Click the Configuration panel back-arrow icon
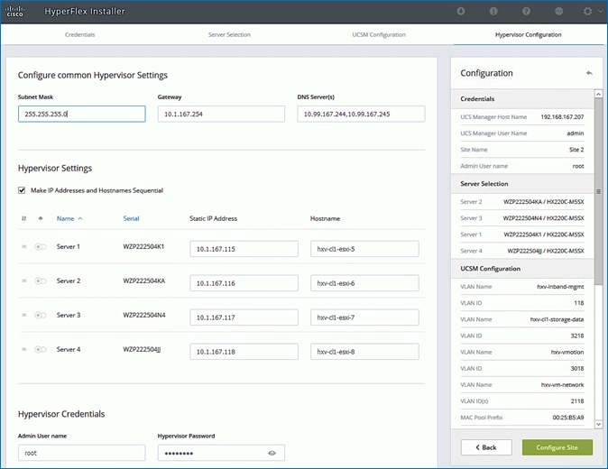608x469 pixels. click(589, 73)
